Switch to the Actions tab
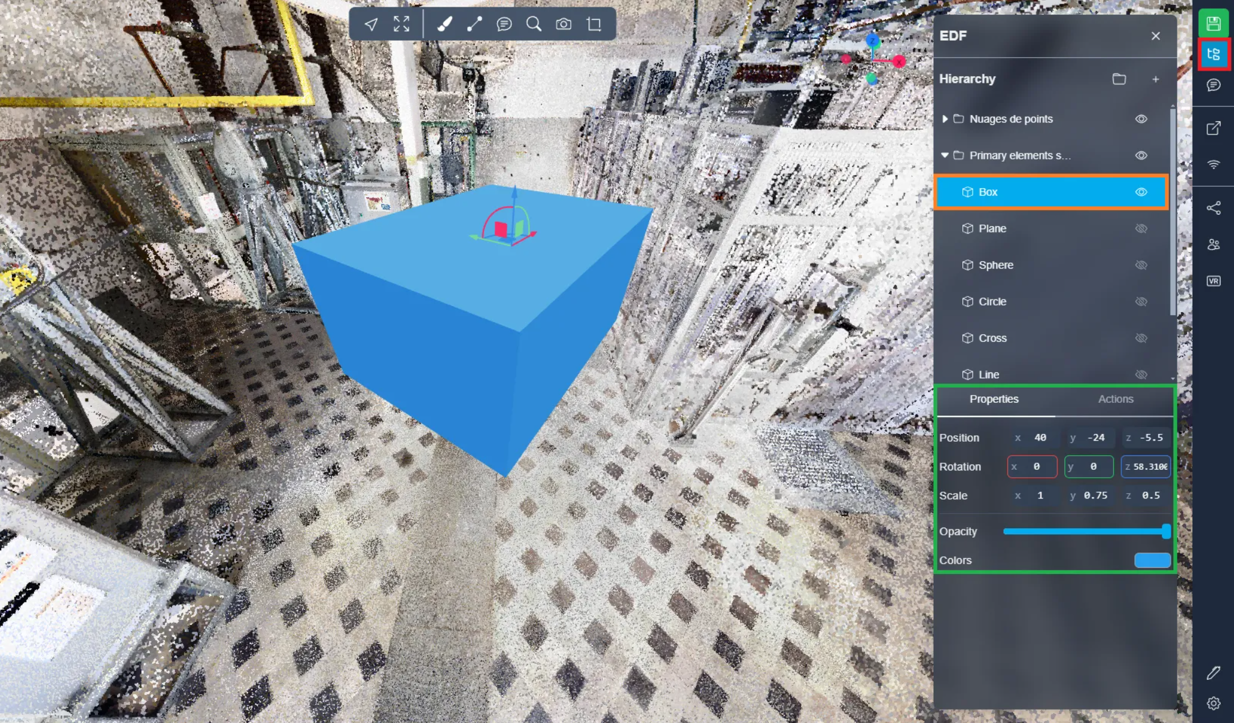 click(1115, 399)
